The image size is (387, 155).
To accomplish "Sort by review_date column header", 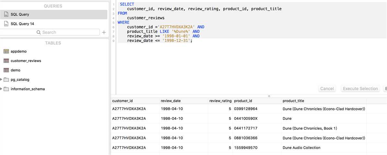I will 184,101.
